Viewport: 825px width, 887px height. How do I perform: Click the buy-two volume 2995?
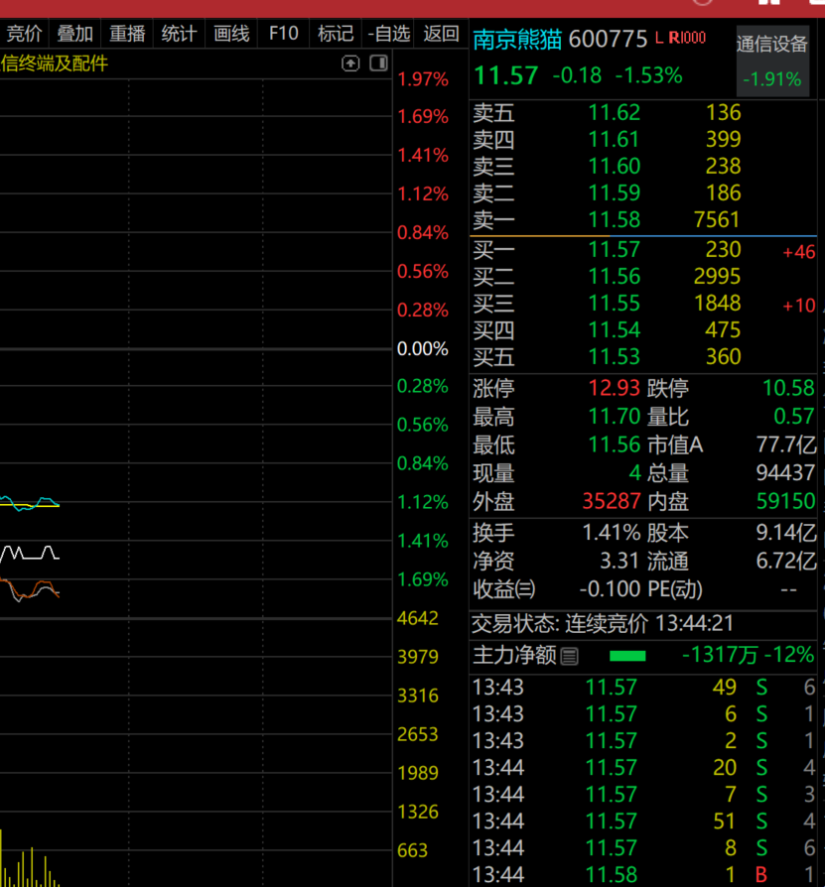click(x=717, y=277)
